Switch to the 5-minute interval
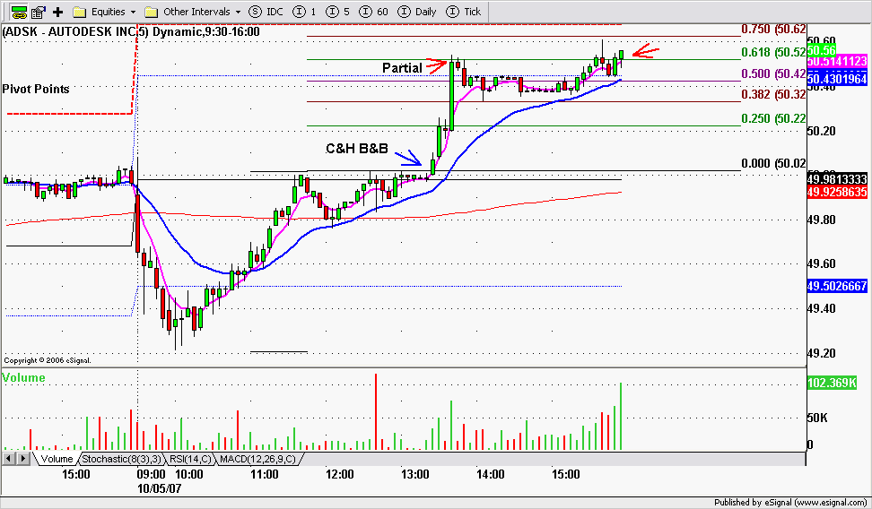Image resolution: width=872 pixels, height=509 pixels. pos(337,12)
